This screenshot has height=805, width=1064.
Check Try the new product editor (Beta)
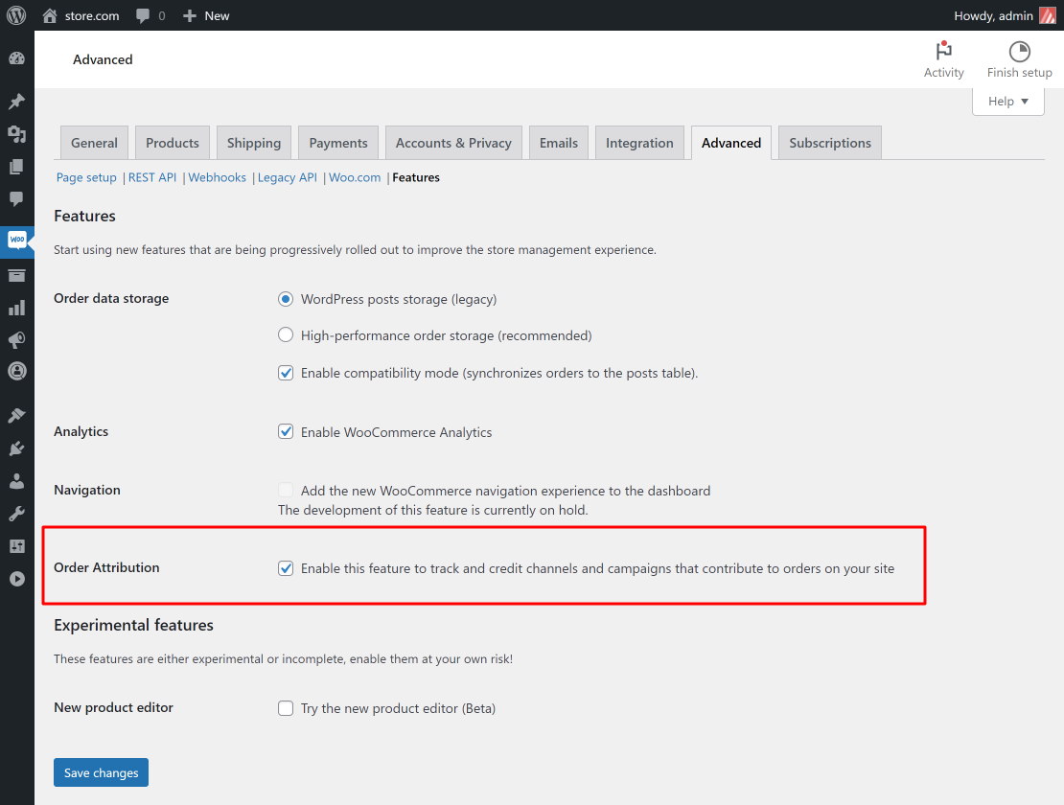point(286,709)
